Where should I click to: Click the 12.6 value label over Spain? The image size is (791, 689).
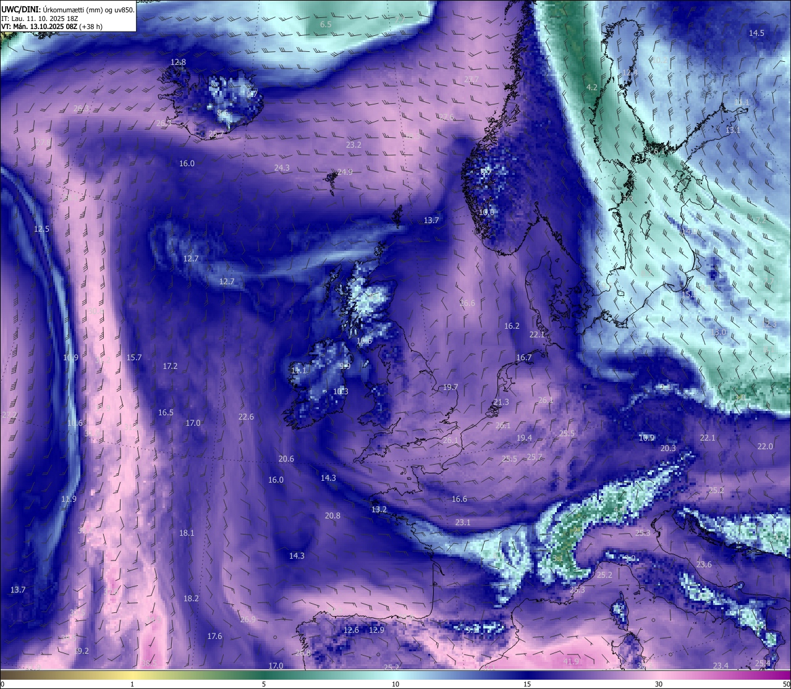[x=351, y=630]
